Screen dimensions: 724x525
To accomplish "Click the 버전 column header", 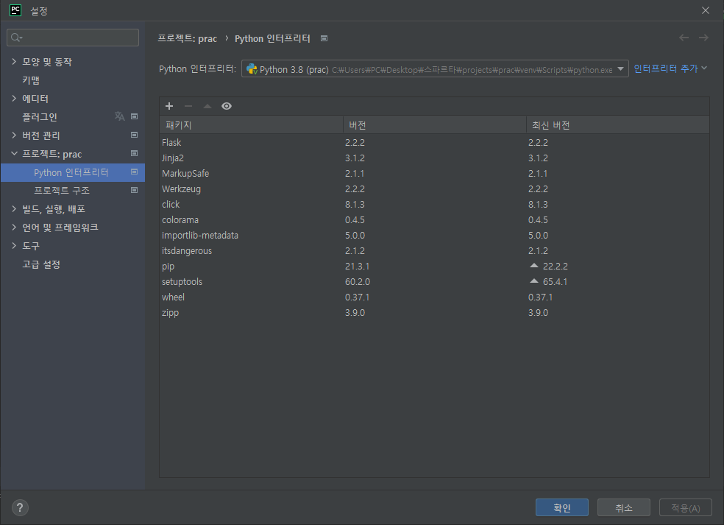I will (x=435, y=124).
